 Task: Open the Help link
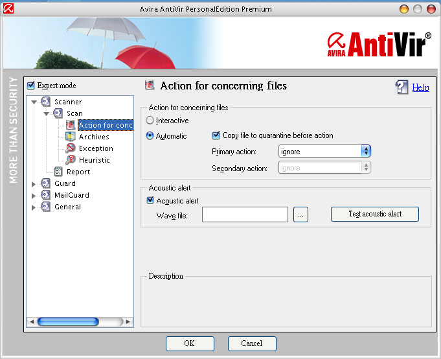(420, 87)
